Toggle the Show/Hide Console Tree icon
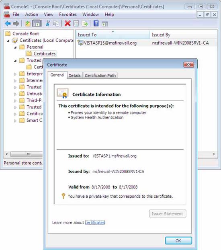The width and height of the screenshot is (221, 250). click(37, 24)
